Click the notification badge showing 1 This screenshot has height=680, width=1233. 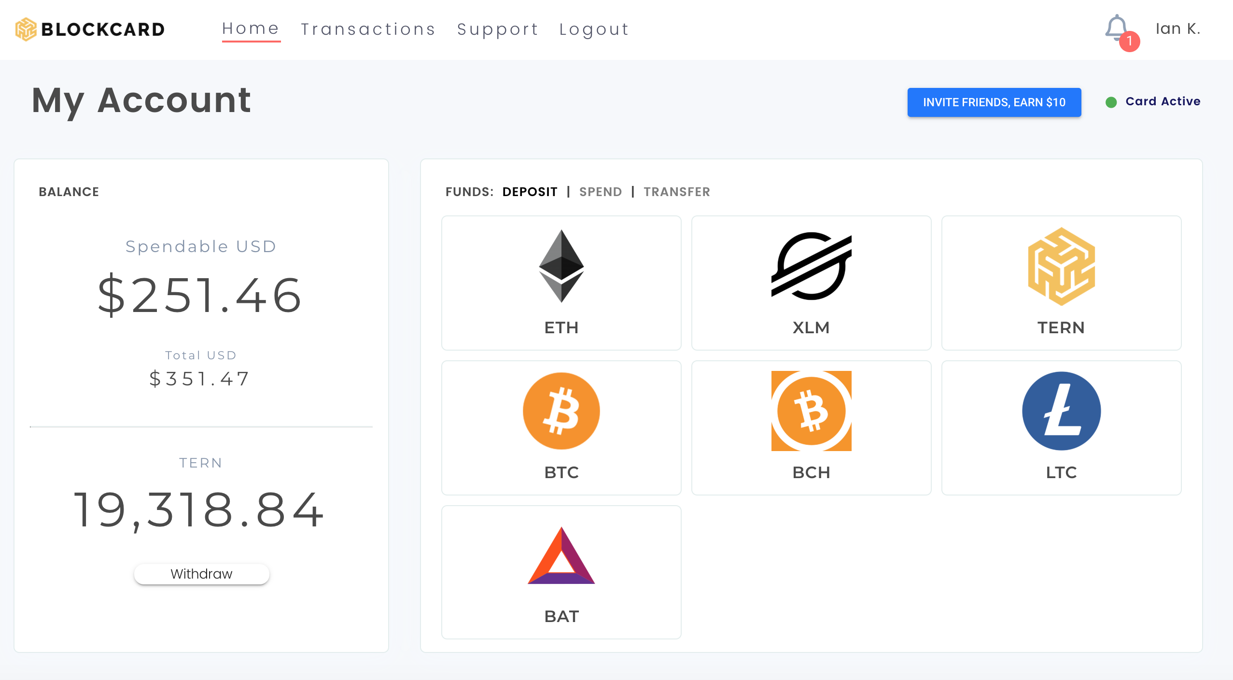pos(1128,42)
